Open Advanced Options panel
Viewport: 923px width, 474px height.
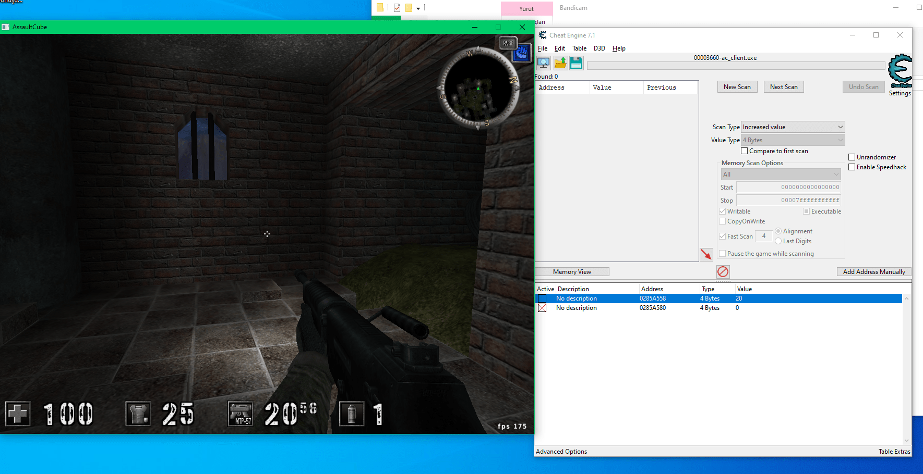pos(561,452)
